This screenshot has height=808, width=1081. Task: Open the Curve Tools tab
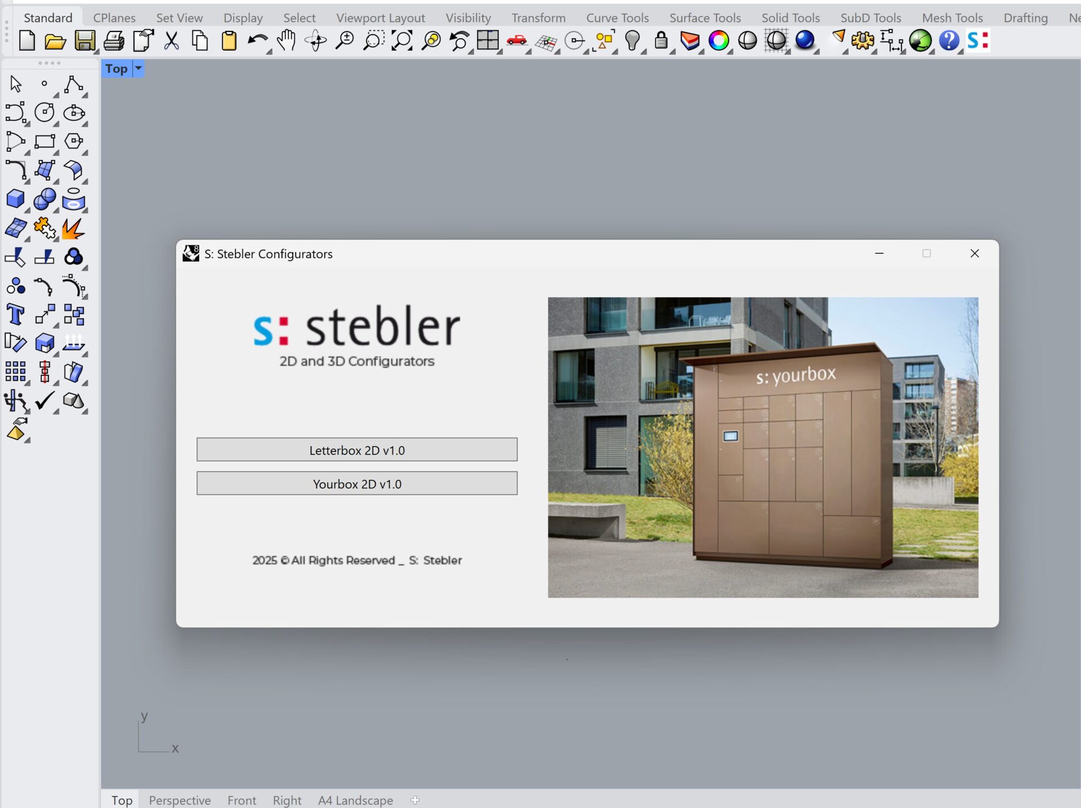tap(617, 18)
